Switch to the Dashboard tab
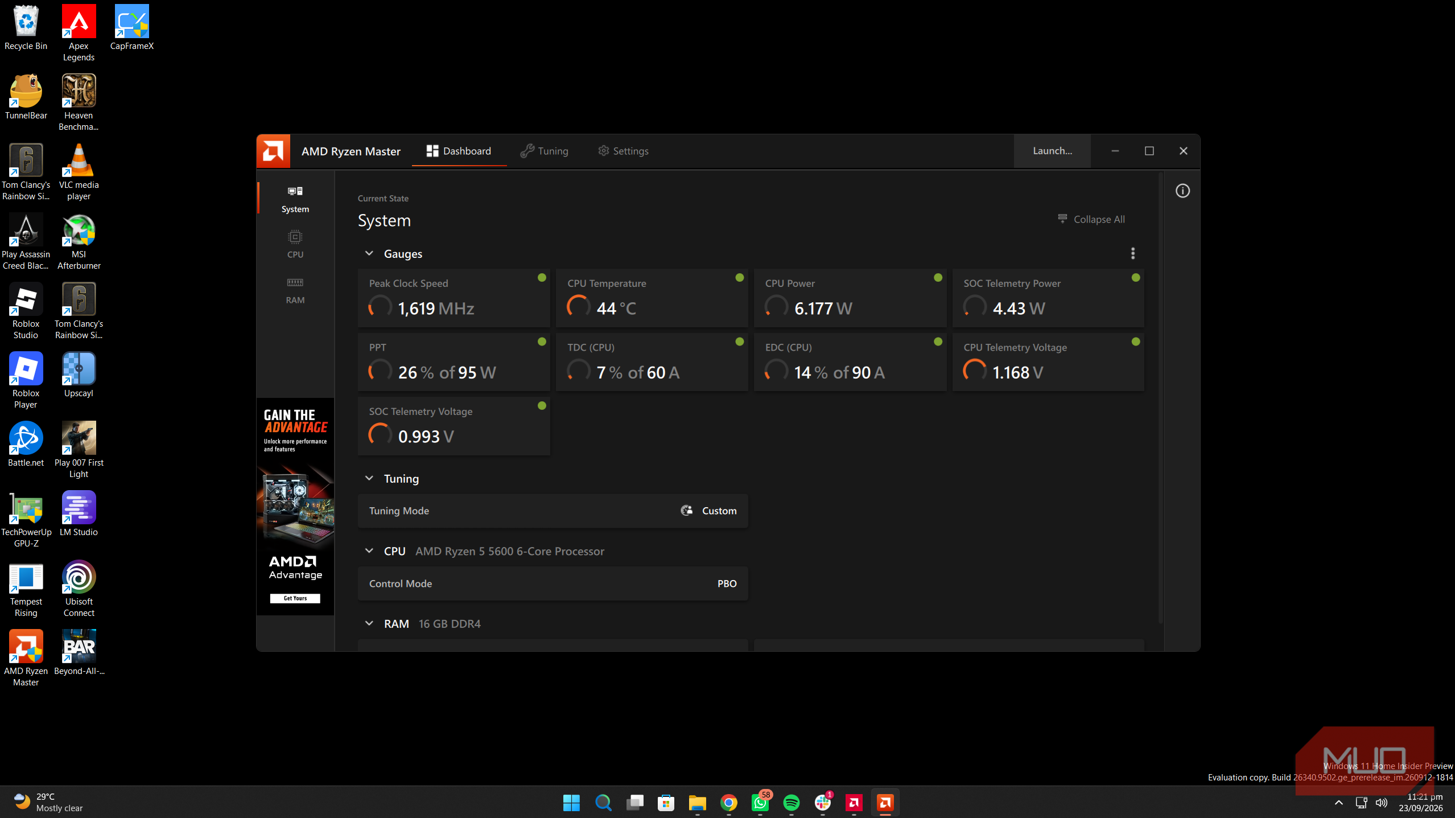Image resolution: width=1455 pixels, height=818 pixels. click(459, 151)
